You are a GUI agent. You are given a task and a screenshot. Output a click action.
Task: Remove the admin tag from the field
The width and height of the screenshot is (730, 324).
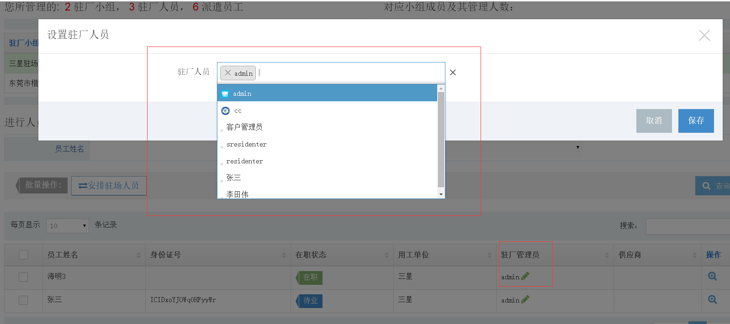(227, 73)
